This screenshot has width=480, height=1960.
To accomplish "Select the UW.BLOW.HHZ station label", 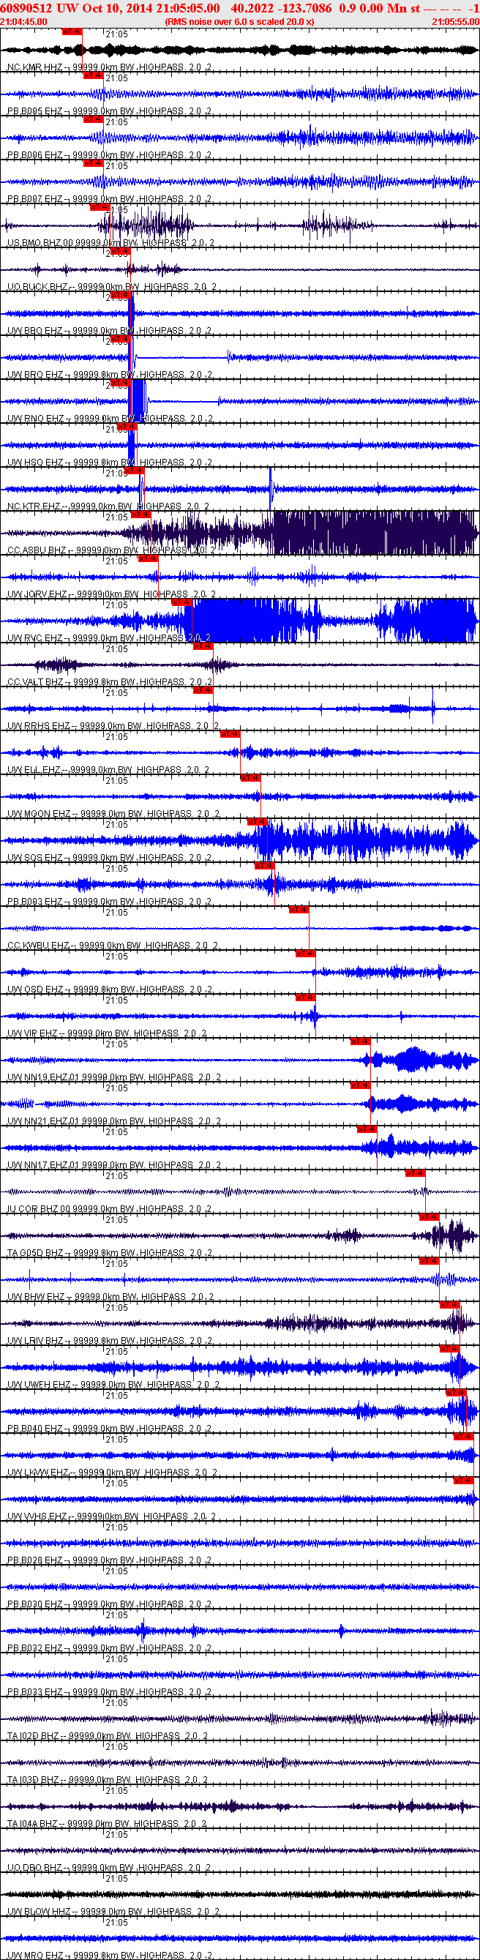I will [113, 1913].
